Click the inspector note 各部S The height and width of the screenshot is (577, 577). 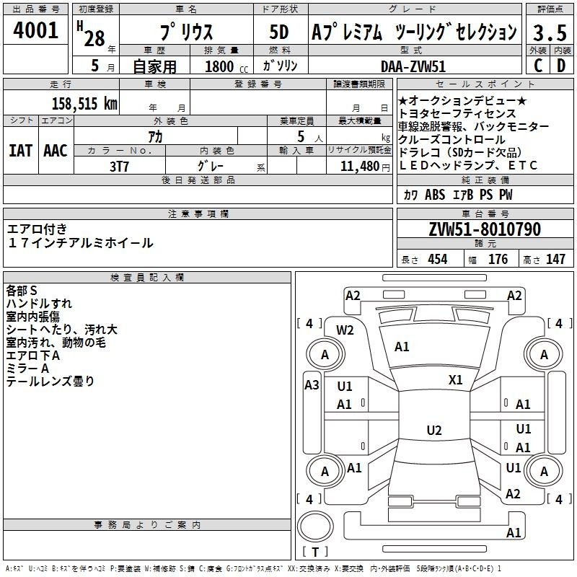22,291
